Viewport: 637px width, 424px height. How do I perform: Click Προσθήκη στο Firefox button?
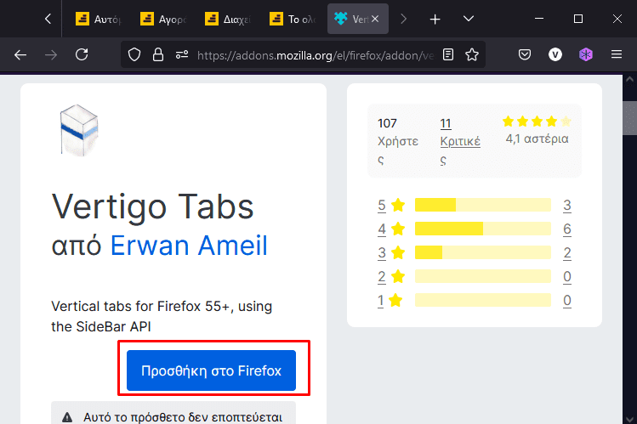pos(211,370)
